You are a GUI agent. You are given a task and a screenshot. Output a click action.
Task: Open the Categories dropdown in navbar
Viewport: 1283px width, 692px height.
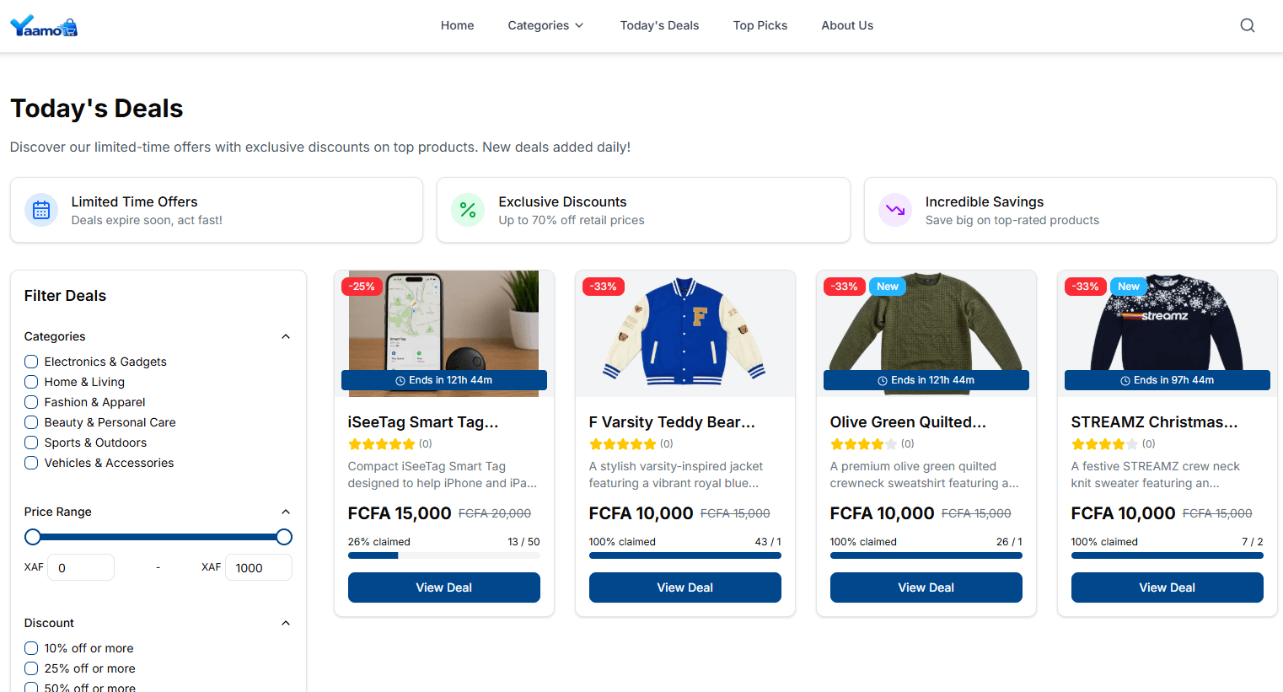pyautogui.click(x=545, y=25)
